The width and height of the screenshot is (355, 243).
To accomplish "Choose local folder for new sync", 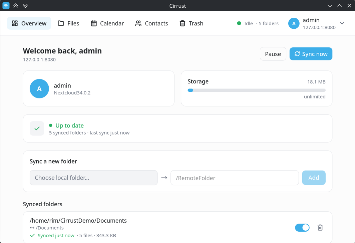I will [x=93, y=178].
